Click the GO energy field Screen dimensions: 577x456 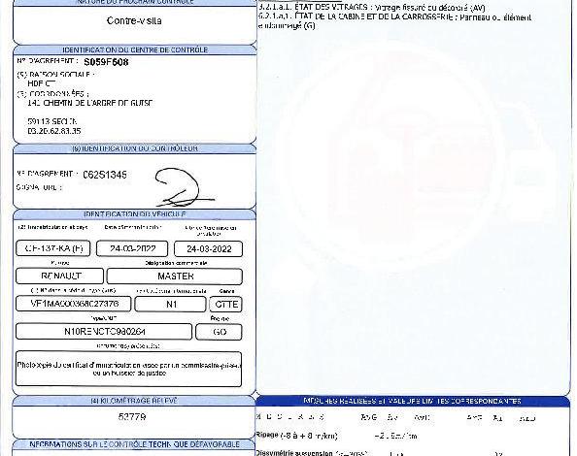[219, 332]
